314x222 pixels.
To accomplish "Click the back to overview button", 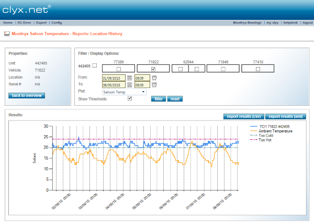I will point(27,96).
